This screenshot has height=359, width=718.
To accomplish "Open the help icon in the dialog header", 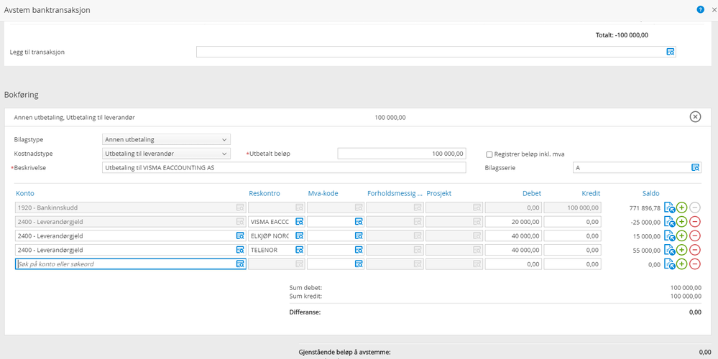I will [x=700, y=9].
